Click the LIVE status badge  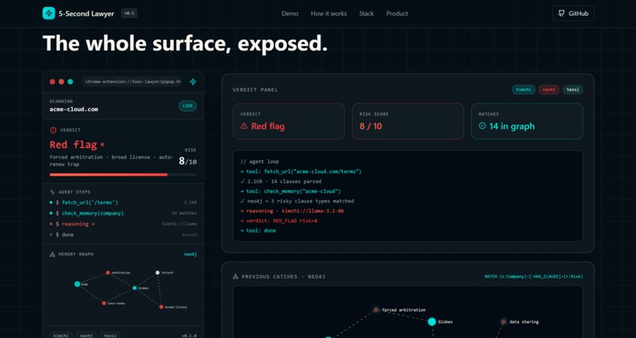pyautogui.click(x=187, y=106)
